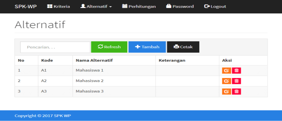
Task: Edit the Mahasiswa 2 row
Action: [226, 81]
